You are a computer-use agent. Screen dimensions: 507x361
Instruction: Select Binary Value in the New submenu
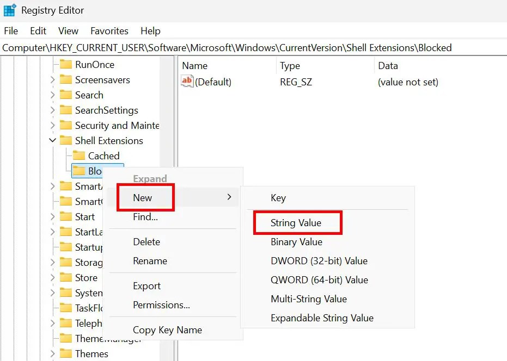point(327,242)
